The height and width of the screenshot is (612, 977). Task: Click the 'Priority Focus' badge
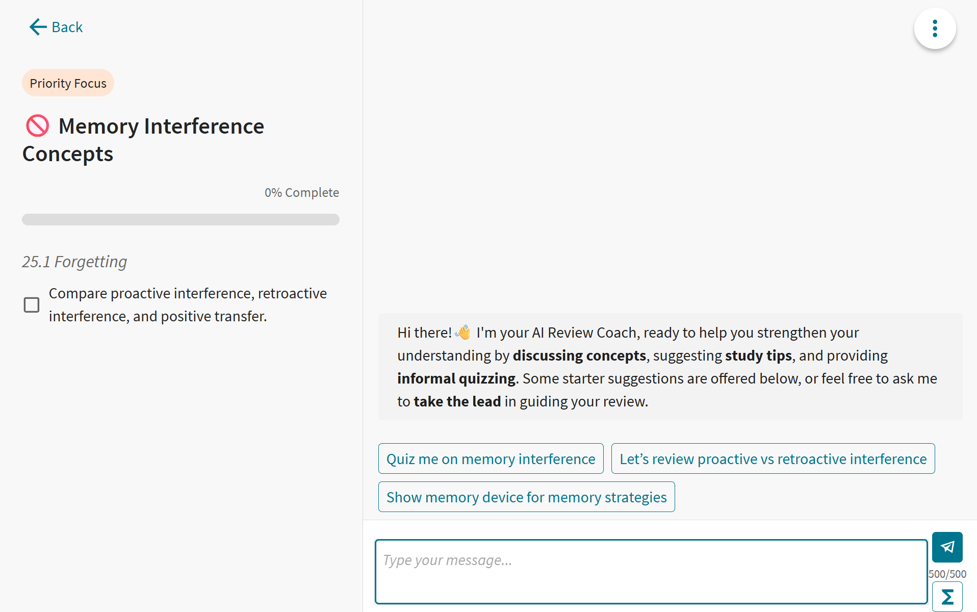pyautogui.click(x=68, y=83)
